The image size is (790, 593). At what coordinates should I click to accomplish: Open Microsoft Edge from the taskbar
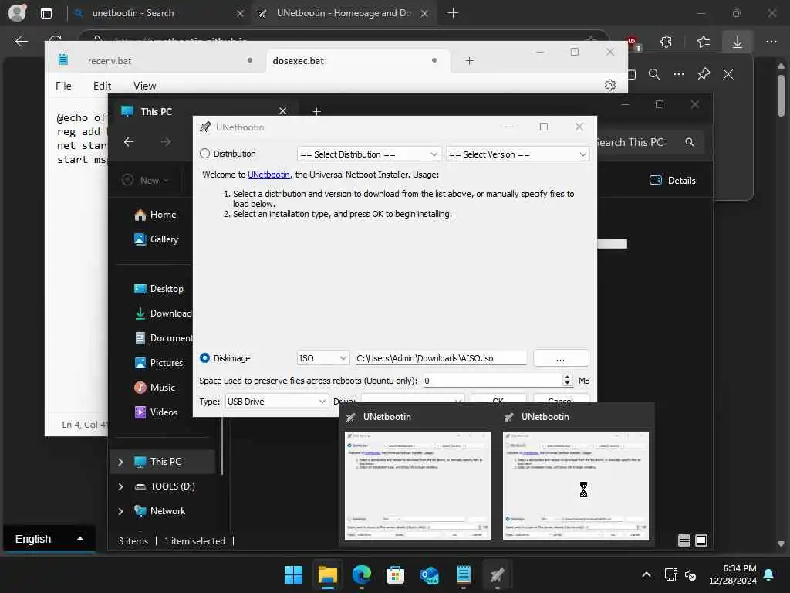361,574
